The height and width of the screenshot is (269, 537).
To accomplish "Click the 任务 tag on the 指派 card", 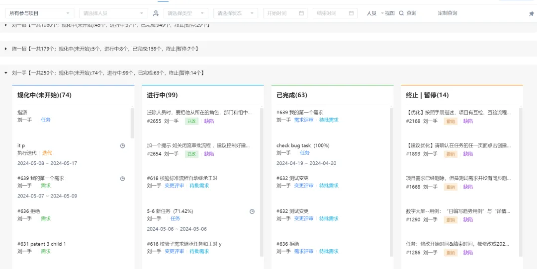I will [x=46, y=120].
